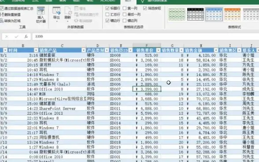Click Convert to Range (转换为区域)
Image resolution: width=259 pixels, height=162 pixels.
pos(11,21)
